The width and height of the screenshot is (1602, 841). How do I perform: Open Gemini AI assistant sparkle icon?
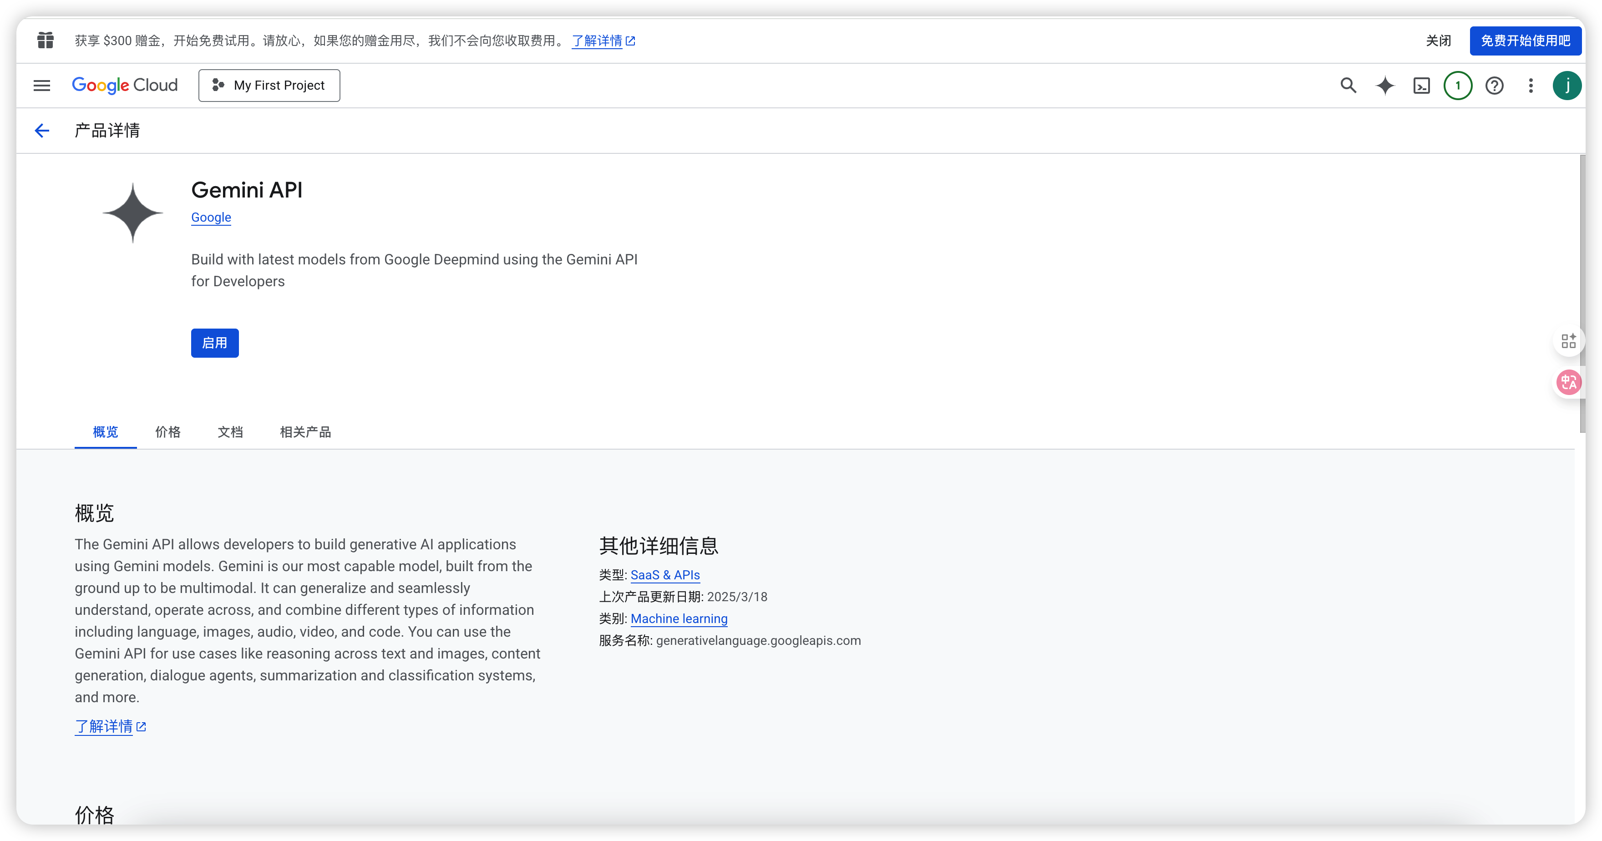[x=1384, y=85]
